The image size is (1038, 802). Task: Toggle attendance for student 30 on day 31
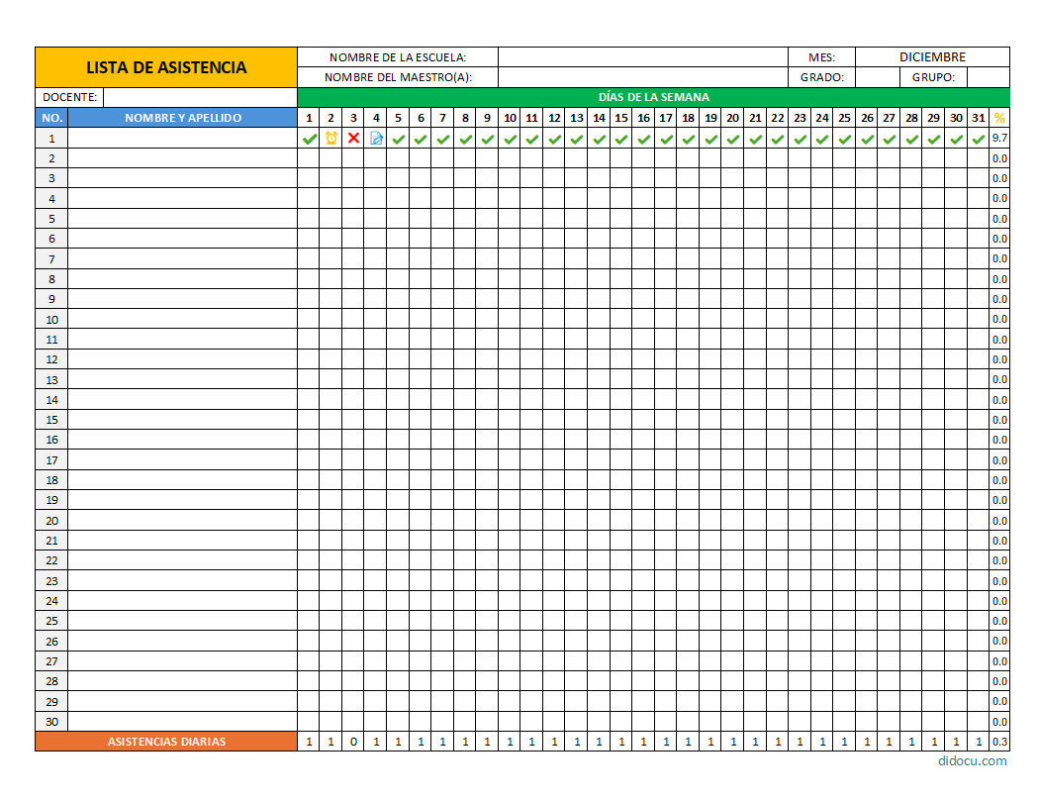(x=980, y=721)
